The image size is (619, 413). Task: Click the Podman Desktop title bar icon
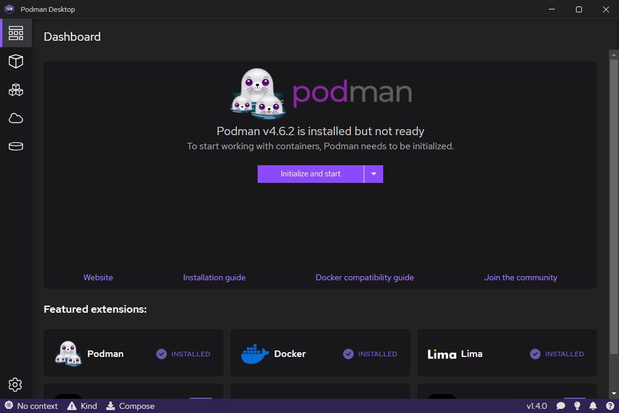9,9
